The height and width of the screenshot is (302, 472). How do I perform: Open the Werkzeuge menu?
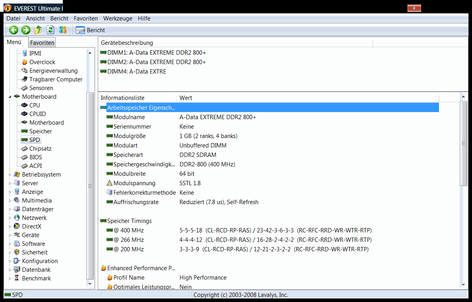coord(118,18)
